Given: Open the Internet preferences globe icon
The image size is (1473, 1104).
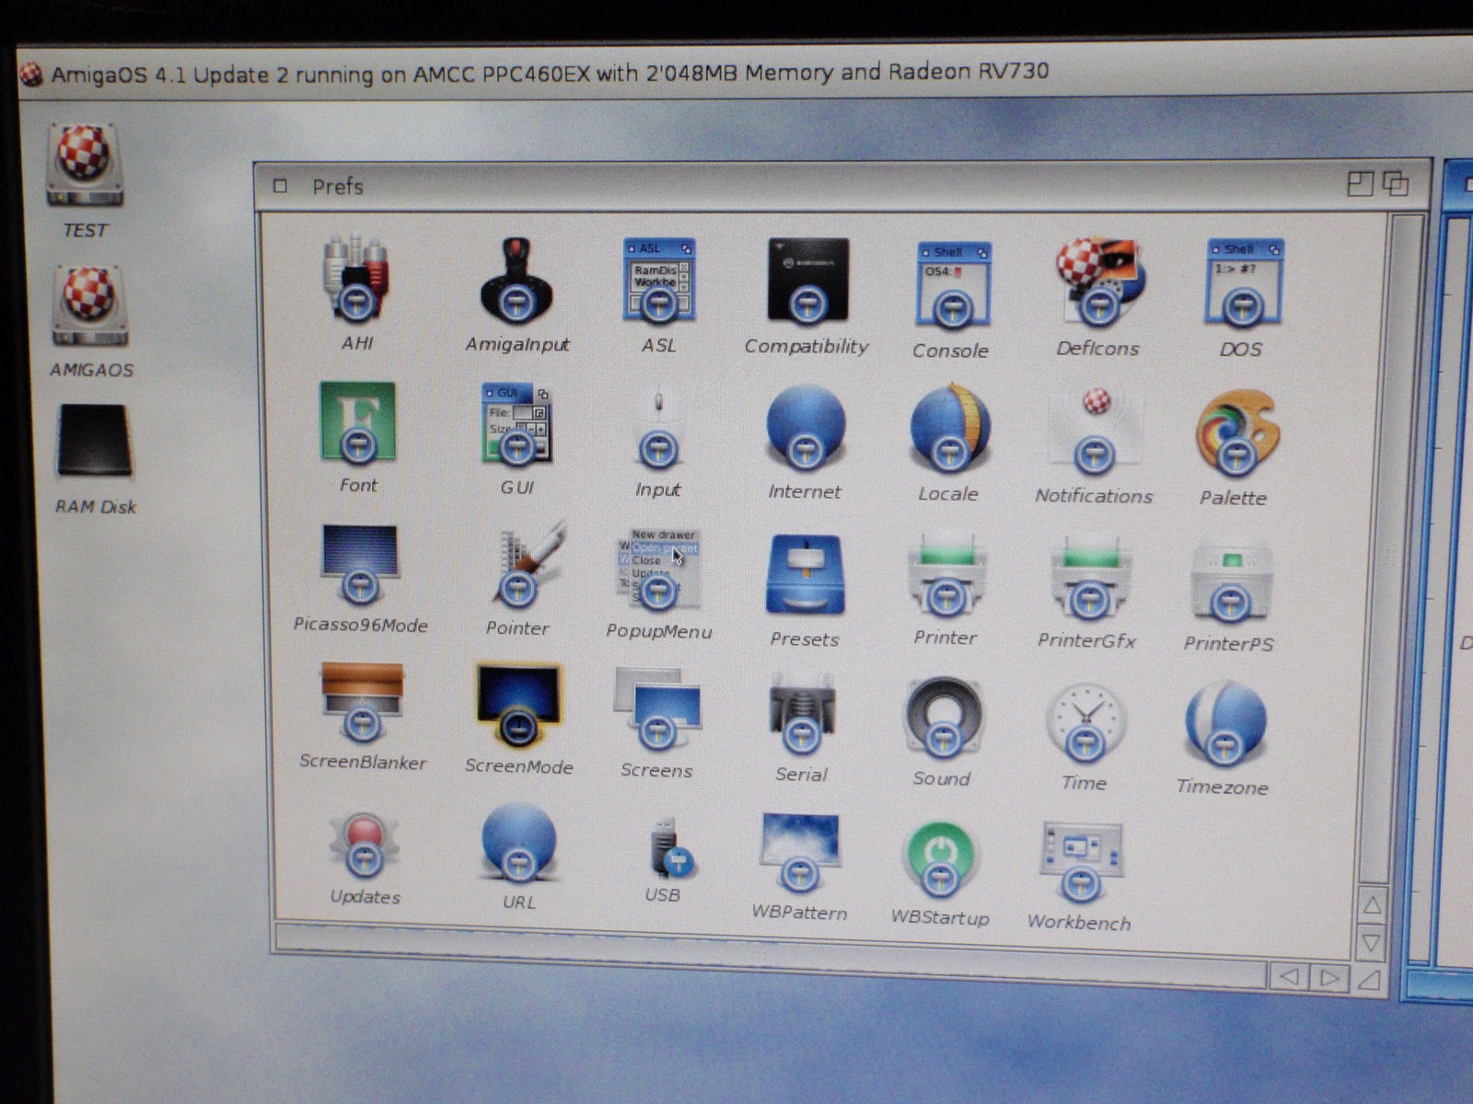Looking at the screenshot, I should tap(805, 427).
